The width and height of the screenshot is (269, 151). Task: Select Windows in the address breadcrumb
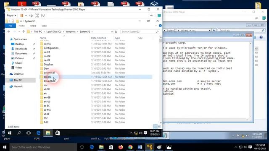click(71, 32)
